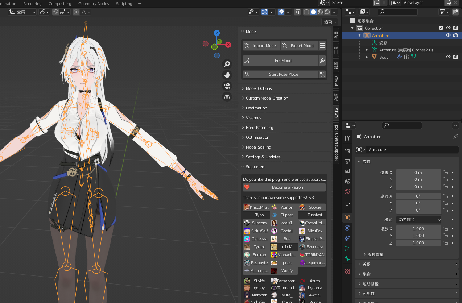Click the 缩放 X scale value field
The height and width of the screenshot is (303, 462).
(x=418, y=228)
